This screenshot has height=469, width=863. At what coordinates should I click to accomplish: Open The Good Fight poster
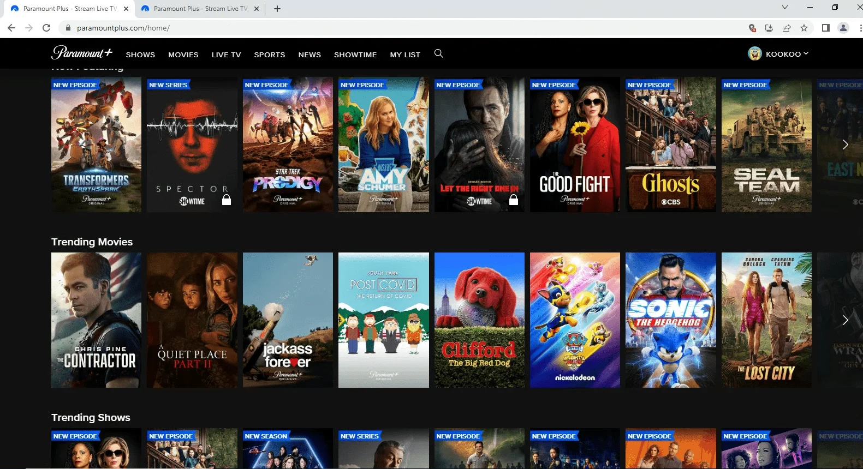click(575, 145)
